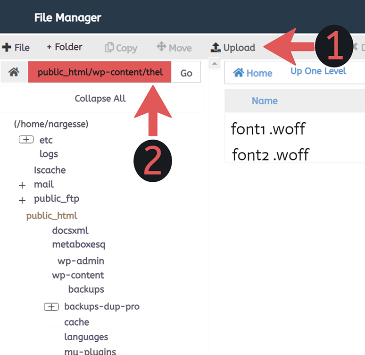Image resolution: width=365 pixels, height=355 pixels.
Task: Expand the backups-dup-pro folder
Action: tap(51, 307)
